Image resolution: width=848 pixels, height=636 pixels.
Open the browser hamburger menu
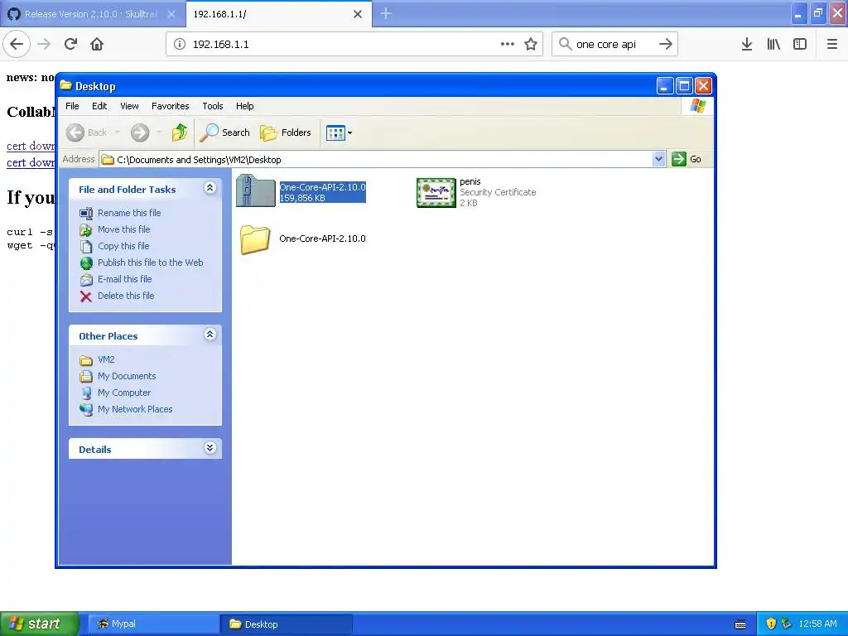(831, 45)
